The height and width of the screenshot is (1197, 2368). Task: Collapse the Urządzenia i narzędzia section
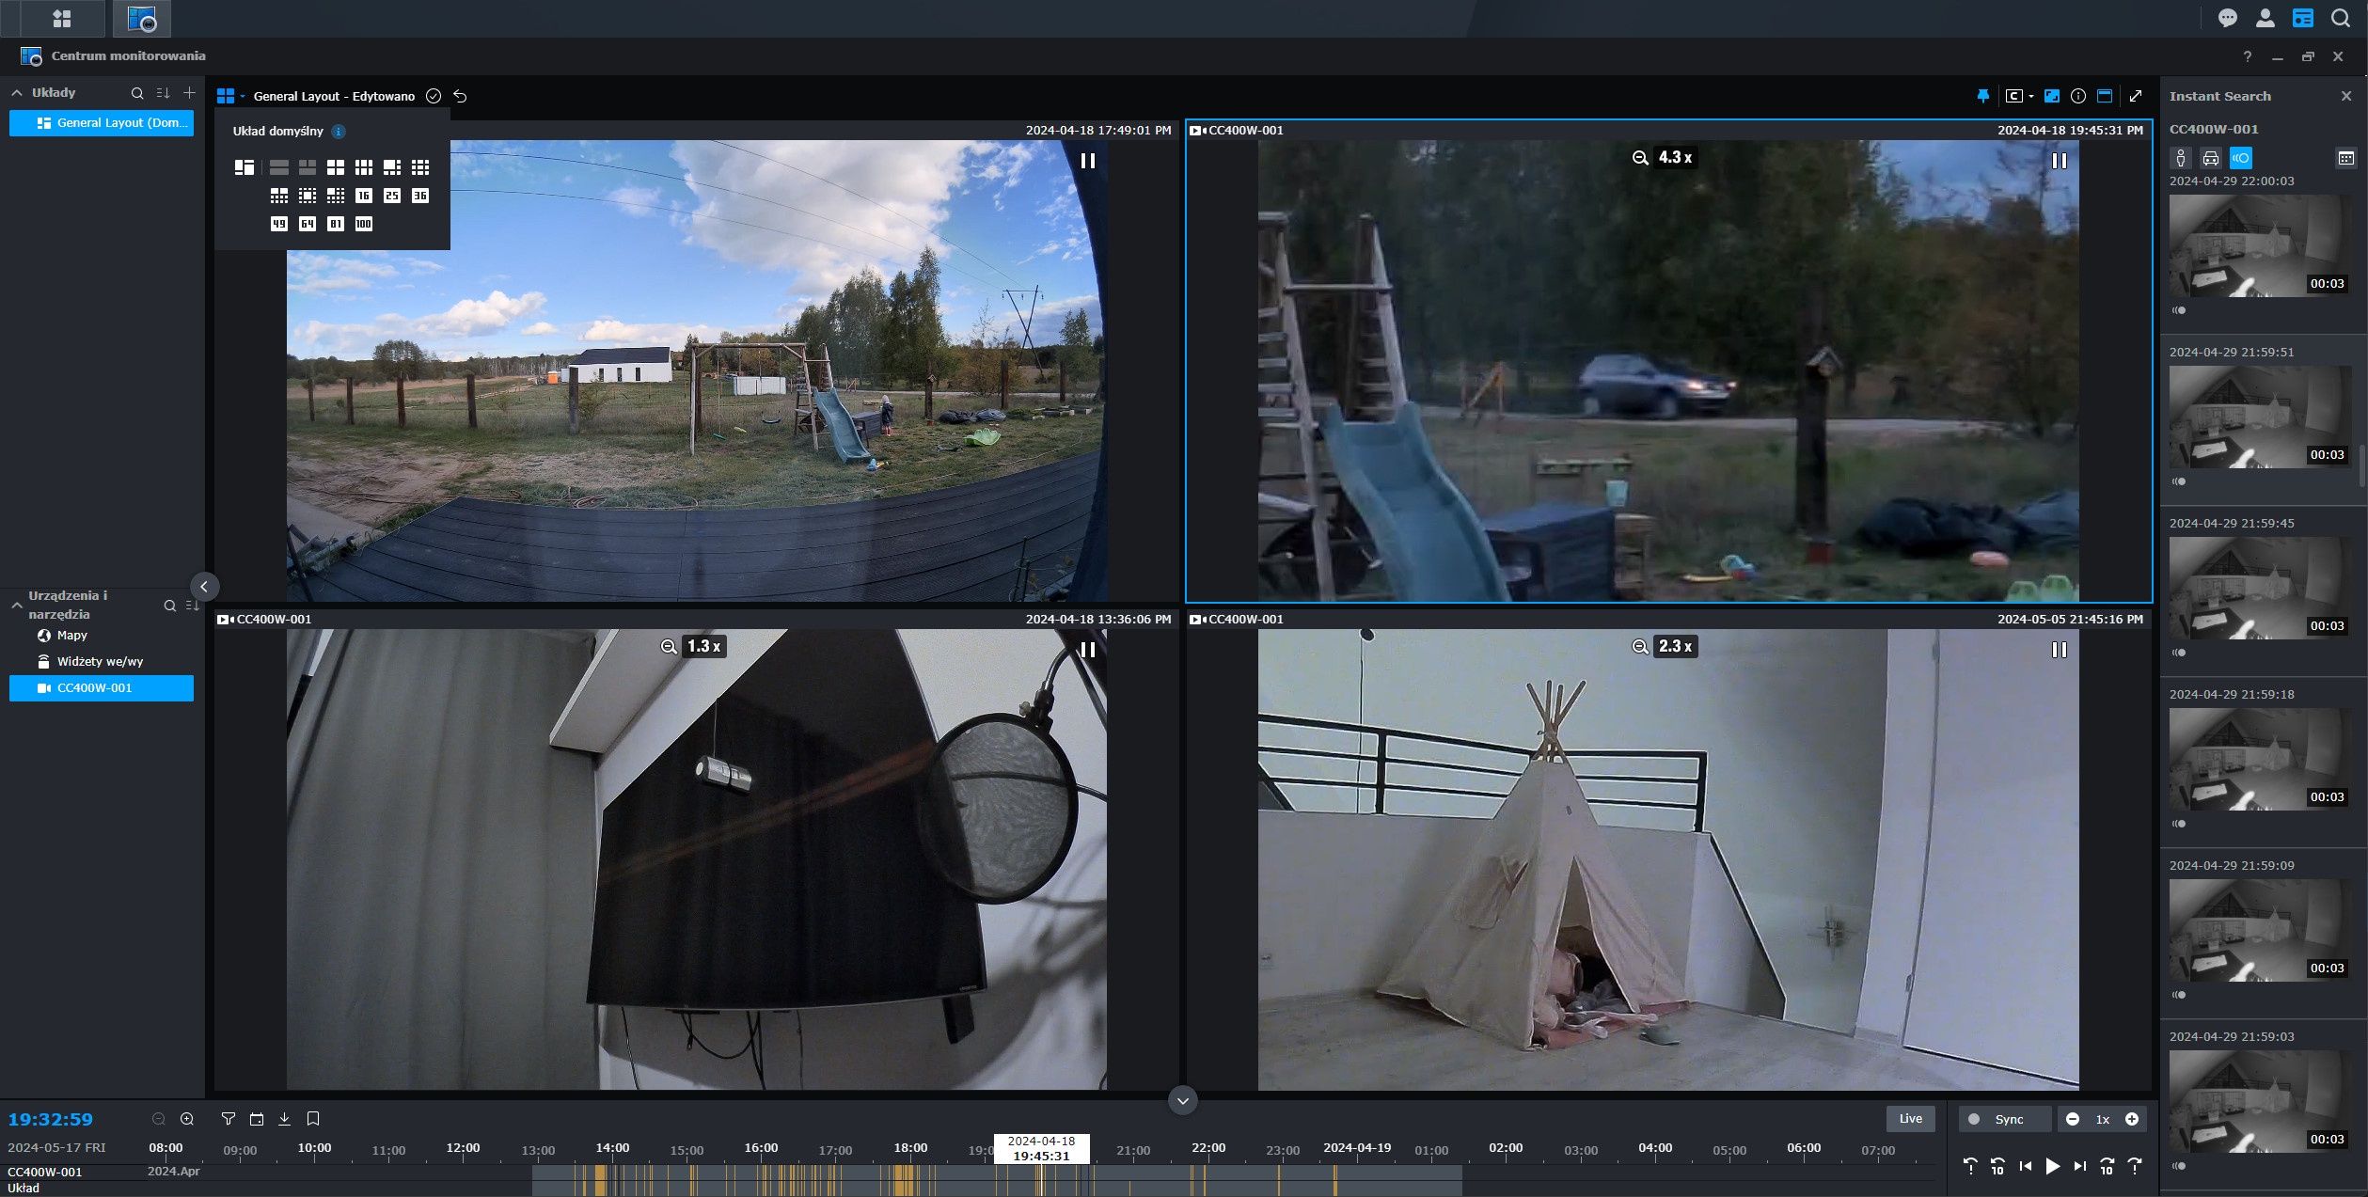coord(16,606)
